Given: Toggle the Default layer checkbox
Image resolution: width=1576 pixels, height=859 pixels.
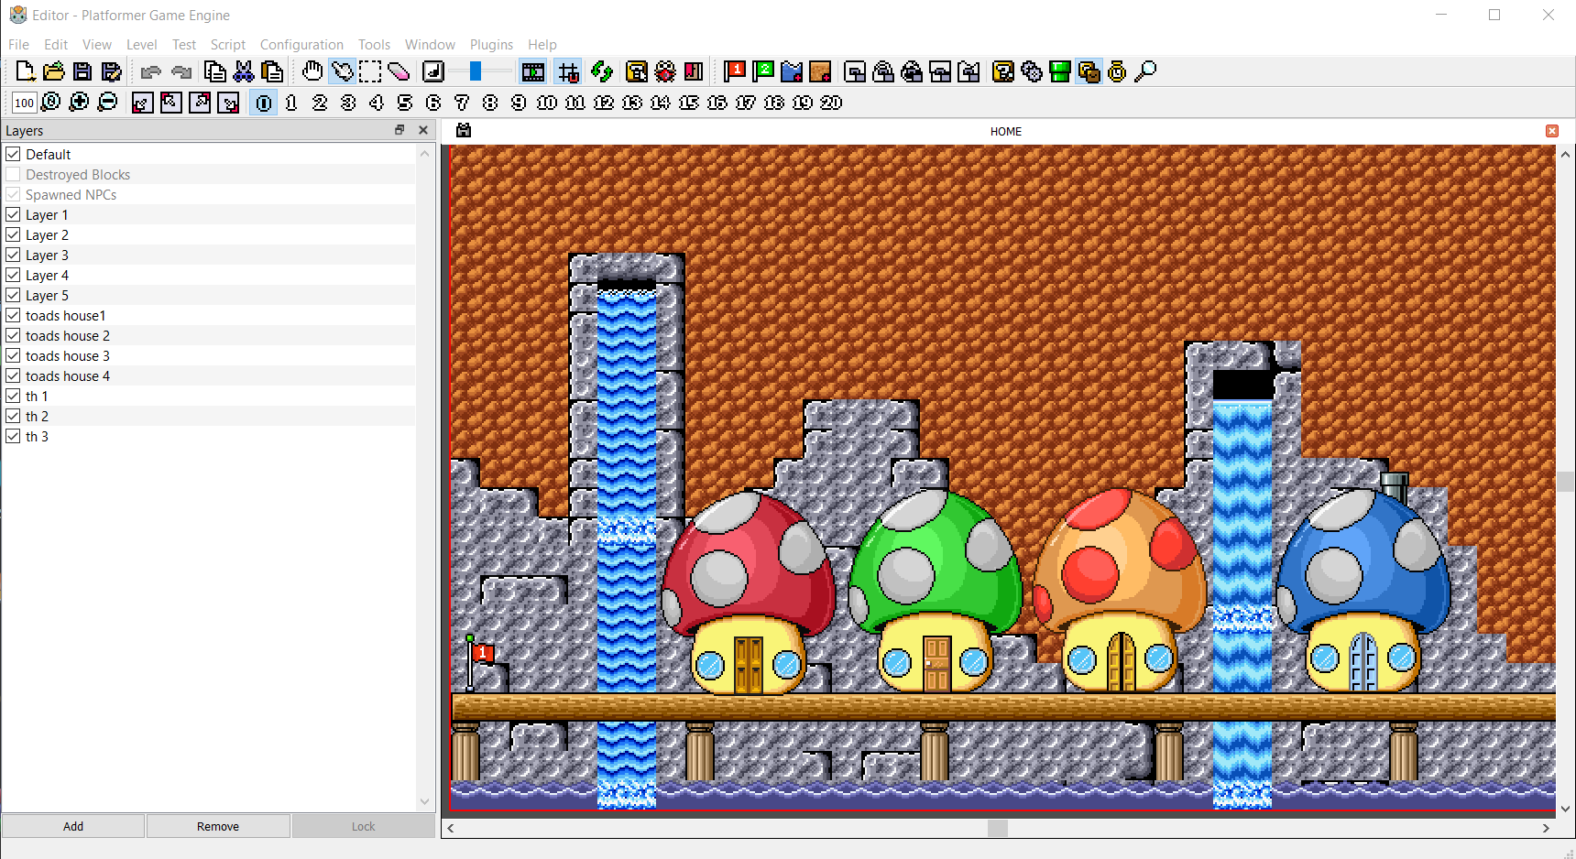Looking at the screenshot, I should point(14,154).
